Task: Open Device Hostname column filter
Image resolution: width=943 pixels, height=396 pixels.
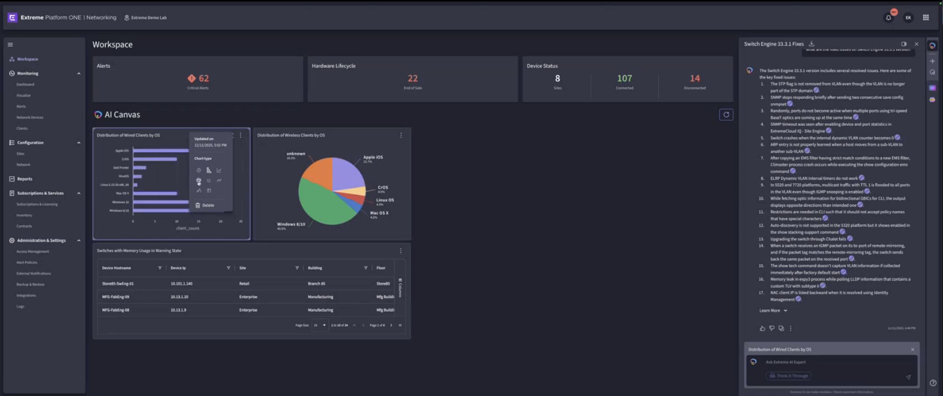Action: pos(159,268)
